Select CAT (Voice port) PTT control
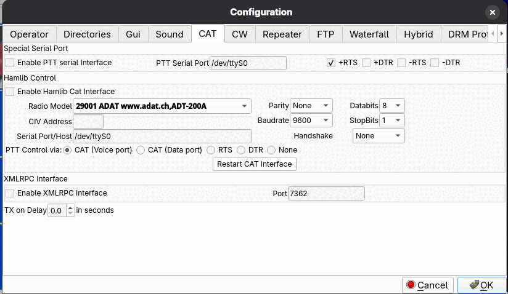Image resolution: width=508 pixels, height=294 pixels. 67,150
